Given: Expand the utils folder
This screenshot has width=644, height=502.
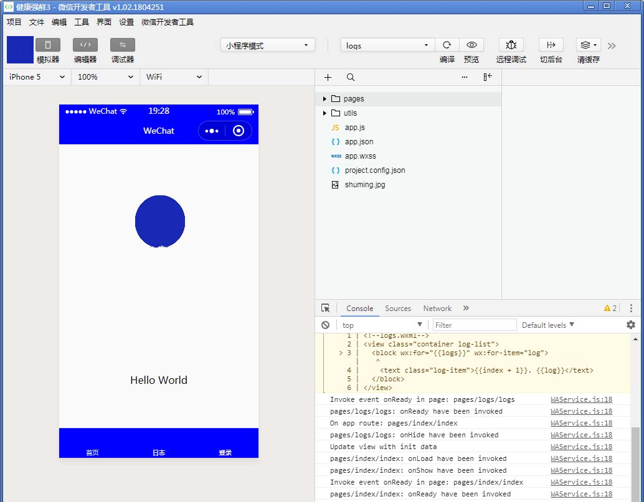Looking at the screenshot, I should pos(324,113).
